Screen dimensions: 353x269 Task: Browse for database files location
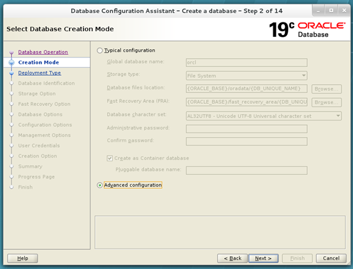[x=326, y=89]
